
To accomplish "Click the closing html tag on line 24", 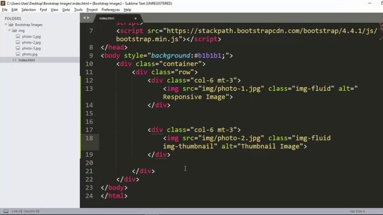I will tap(114, 196).
